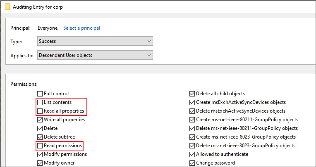Uncheck the Modify owner checkbox
The height and width of the screenshot is (167, 316).
coord(40,163)
